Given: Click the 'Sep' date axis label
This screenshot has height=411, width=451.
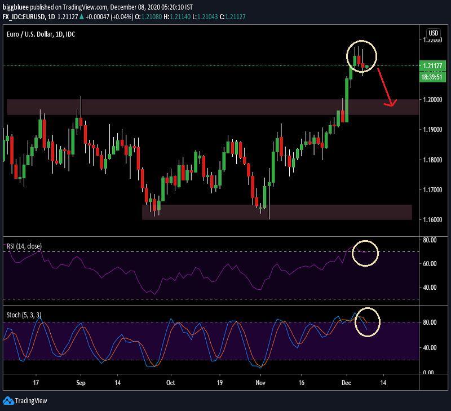Looking at the screenshot, I should coord(81,382).
